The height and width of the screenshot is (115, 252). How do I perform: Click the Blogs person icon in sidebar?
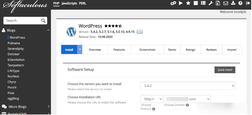pos(3,30)
